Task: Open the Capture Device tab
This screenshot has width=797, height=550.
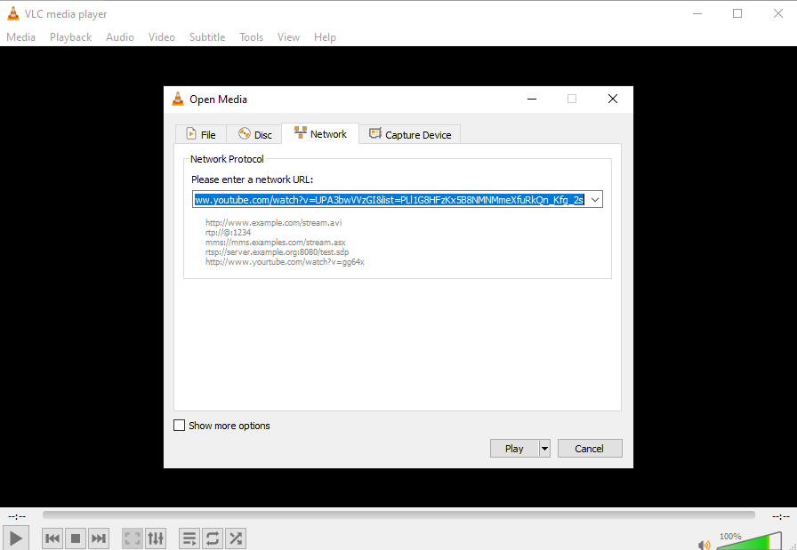Action: point(410,134)
